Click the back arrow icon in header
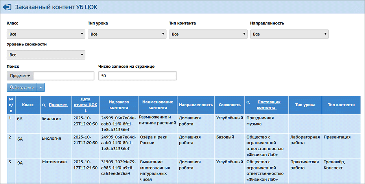 coord(7,7)
